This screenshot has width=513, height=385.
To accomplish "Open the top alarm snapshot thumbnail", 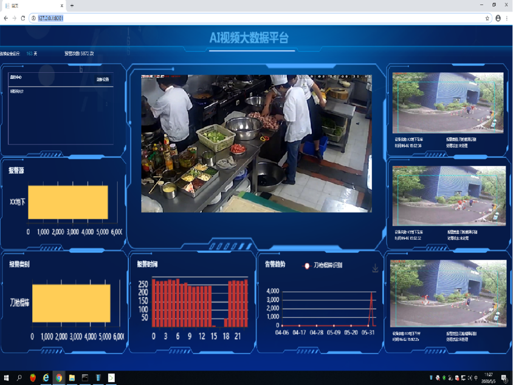I will 447,103.
